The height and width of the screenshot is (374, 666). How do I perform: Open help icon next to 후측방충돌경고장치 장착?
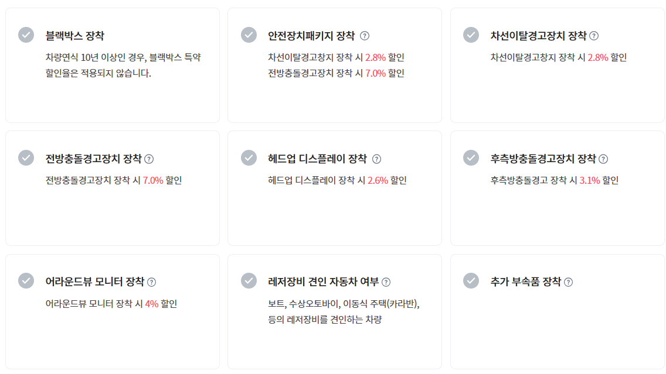[603, 159]
